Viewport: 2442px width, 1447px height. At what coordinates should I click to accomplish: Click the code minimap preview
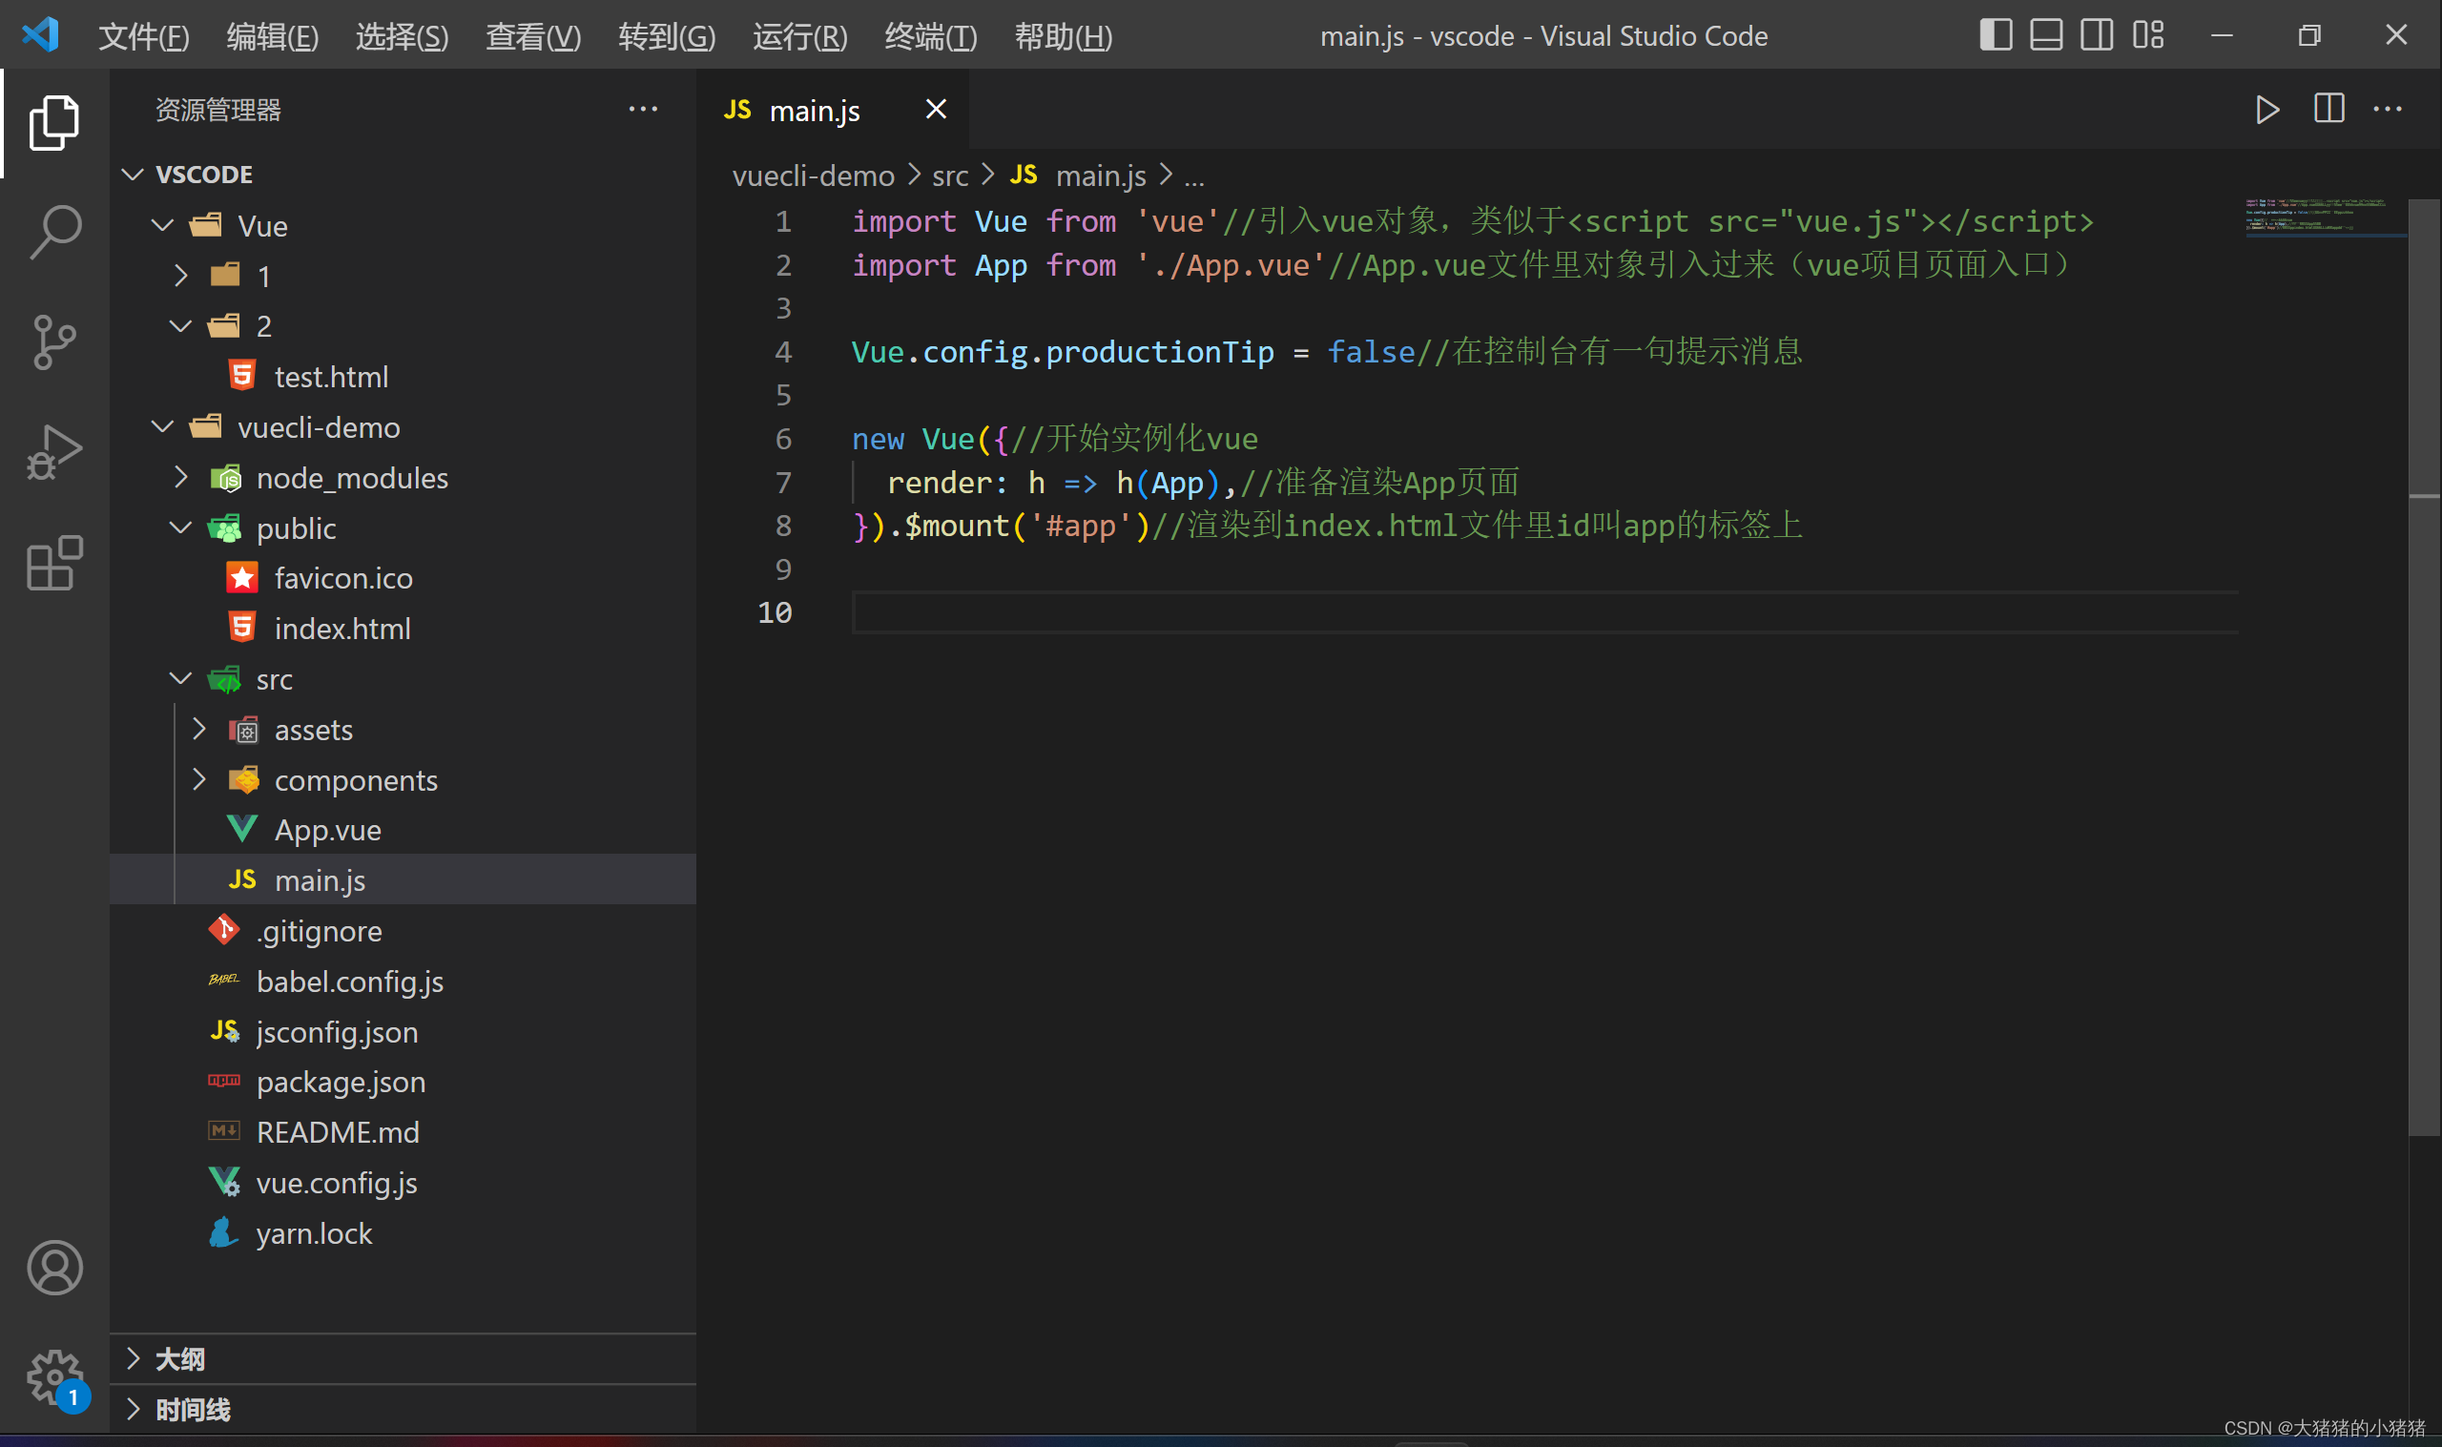click(2325, 218)
